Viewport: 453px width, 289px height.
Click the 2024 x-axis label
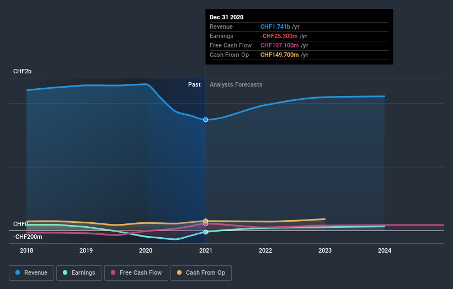coord(385,250)
